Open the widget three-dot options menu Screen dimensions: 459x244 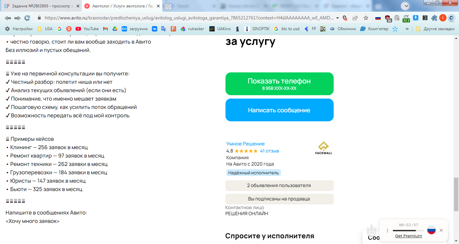[387, 231]
